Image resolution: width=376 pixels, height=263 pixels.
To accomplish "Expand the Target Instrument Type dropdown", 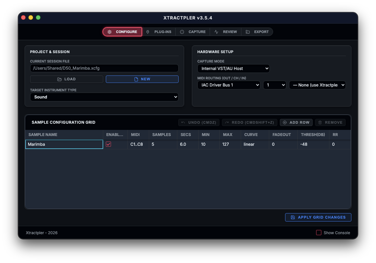I will [104, 97].
